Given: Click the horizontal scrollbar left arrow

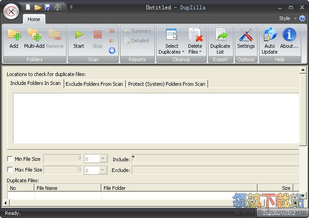Looking at the screenshot, I should (x=5, y=203).
